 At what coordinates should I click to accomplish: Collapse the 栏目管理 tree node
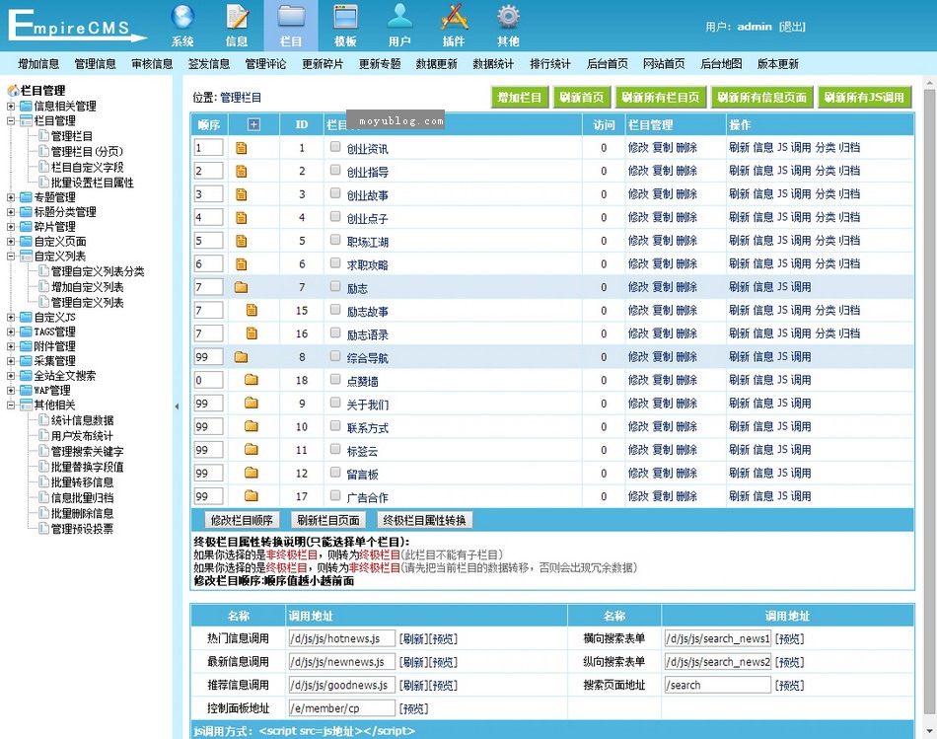(11, 121)
